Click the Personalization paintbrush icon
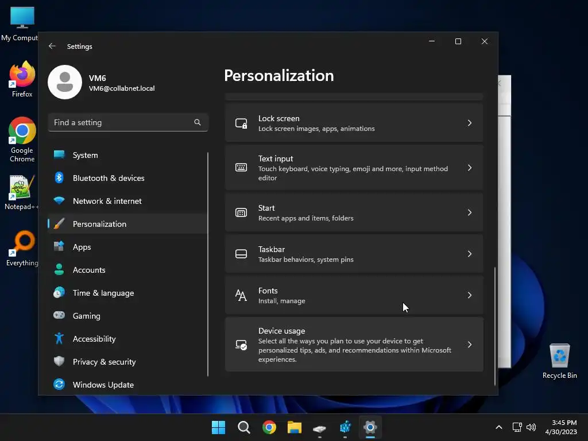The image size is (588, 441). pyautogui.click(x=59, y=223)
